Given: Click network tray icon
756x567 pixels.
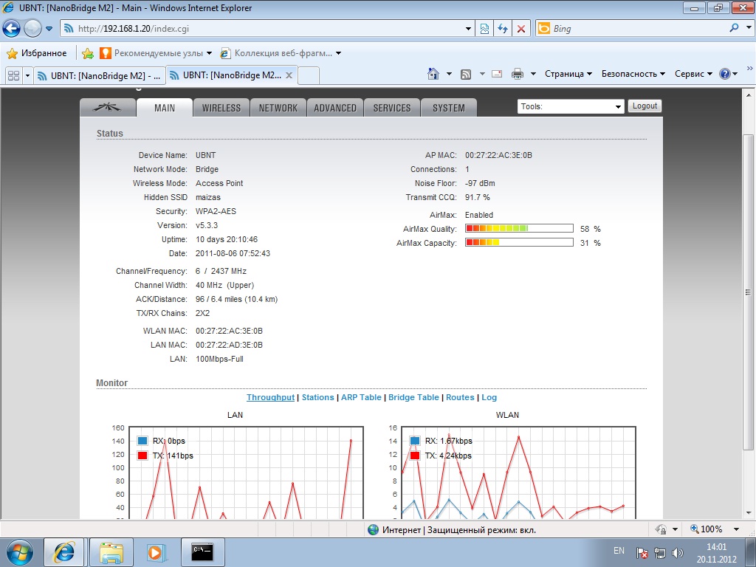Looking at the screenshot, I should [659, 552].
